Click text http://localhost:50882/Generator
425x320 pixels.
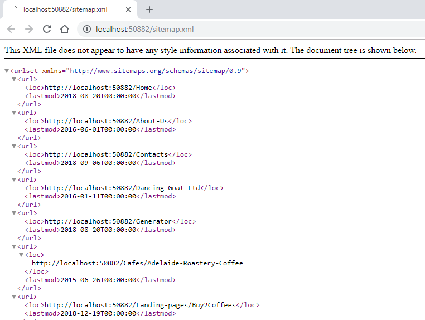108,222
